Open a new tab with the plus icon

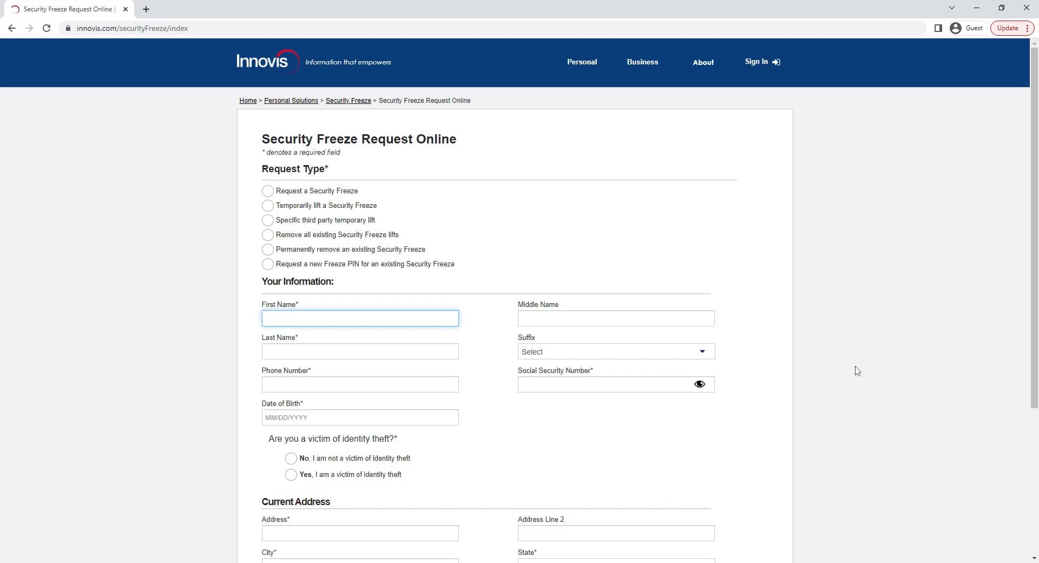tap(146, 9)
